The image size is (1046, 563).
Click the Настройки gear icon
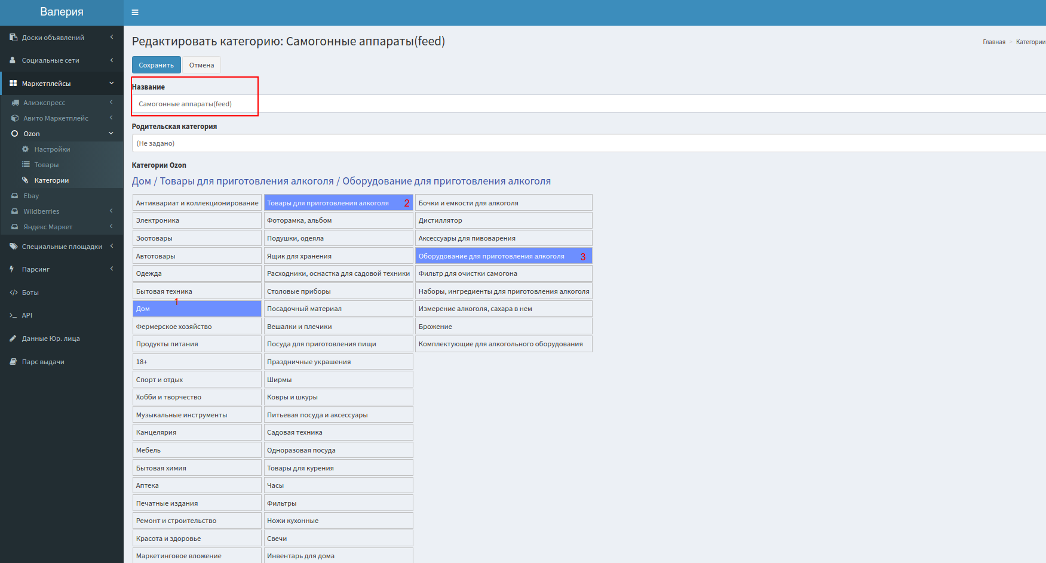pos(26,149)
